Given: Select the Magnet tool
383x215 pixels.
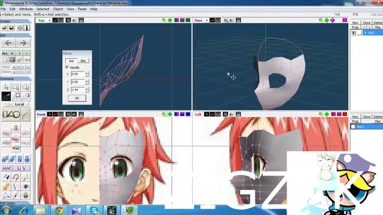Looking at the screenshot, I should 16,177.
